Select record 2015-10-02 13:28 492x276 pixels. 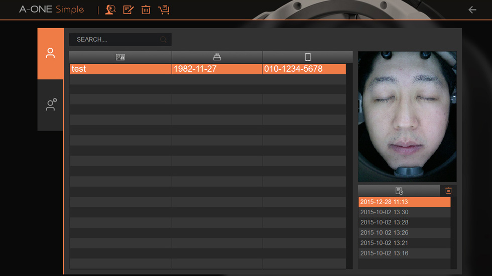405,222
